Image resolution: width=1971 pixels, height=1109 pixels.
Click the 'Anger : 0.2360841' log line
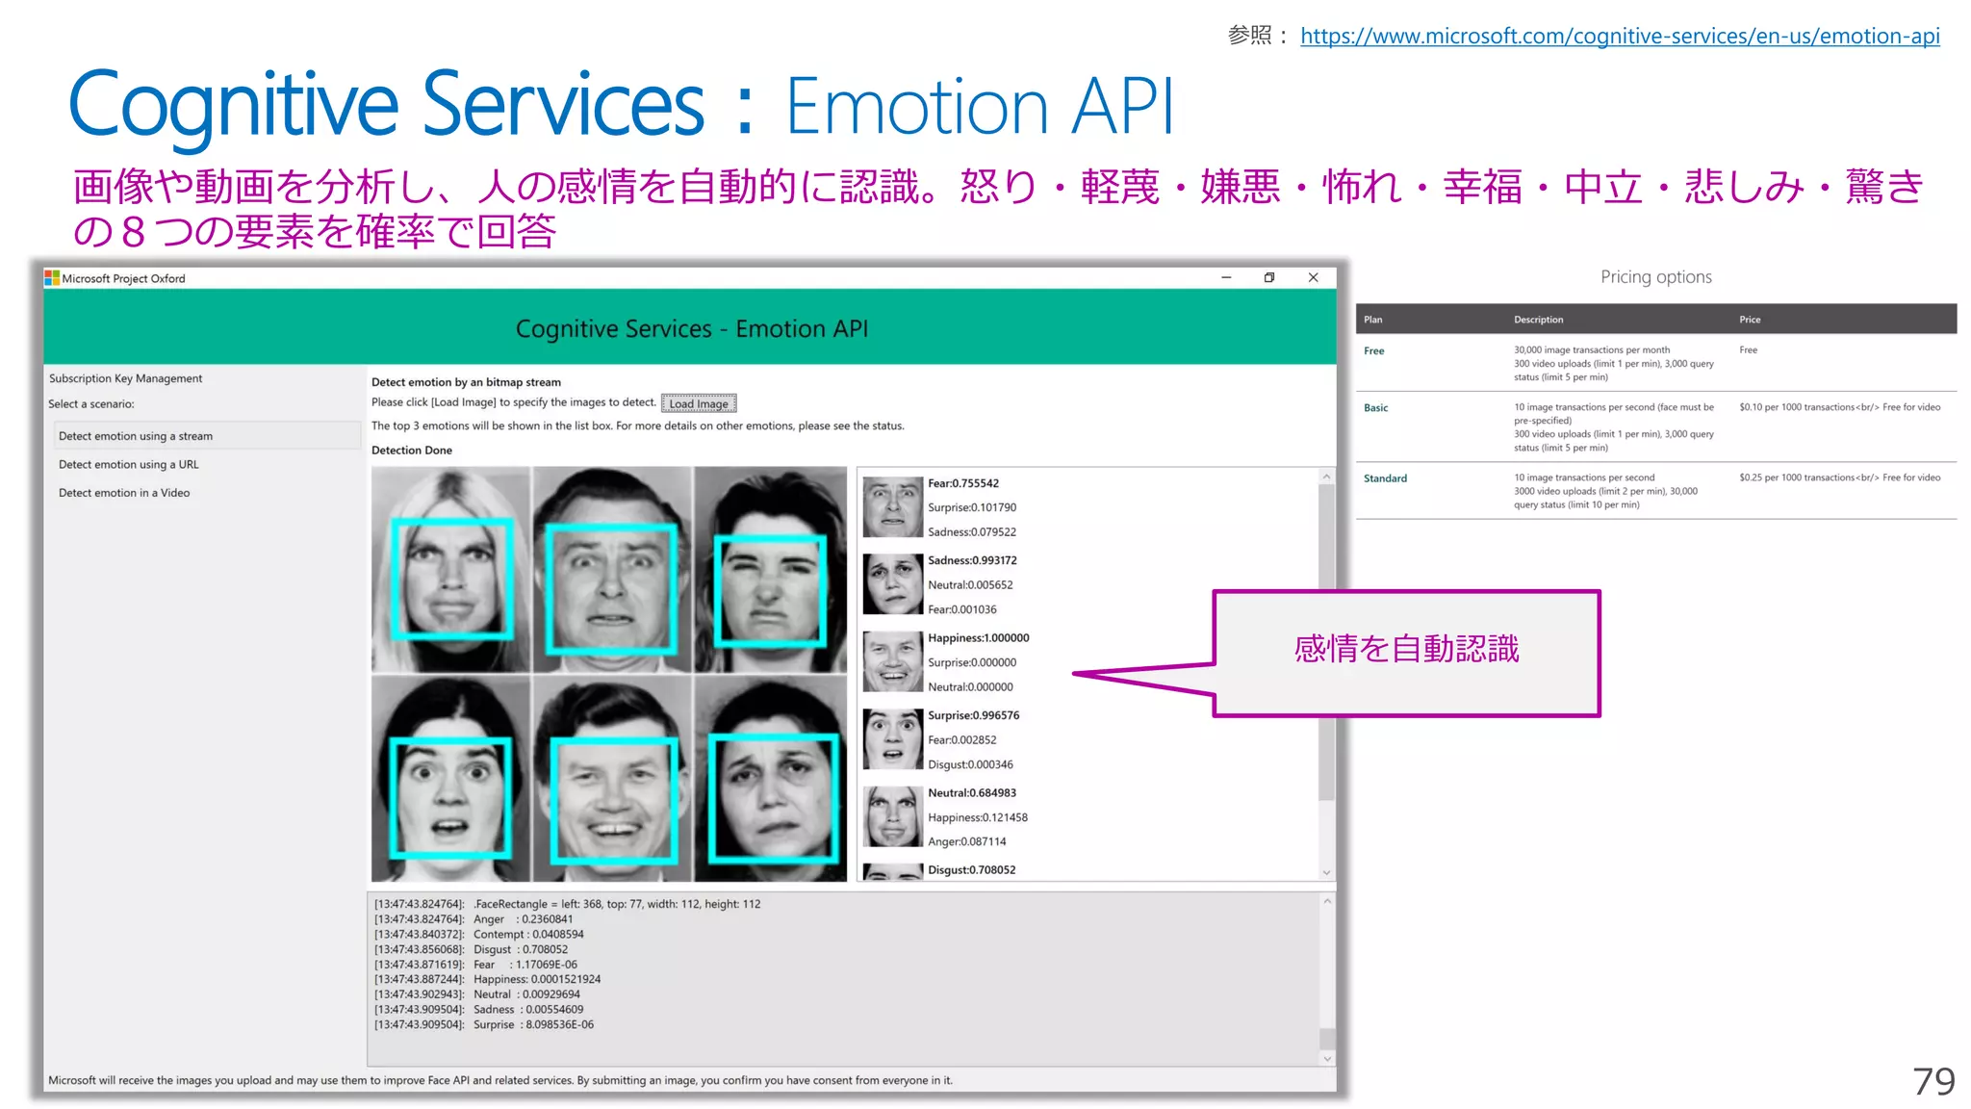tap(474, 919)
